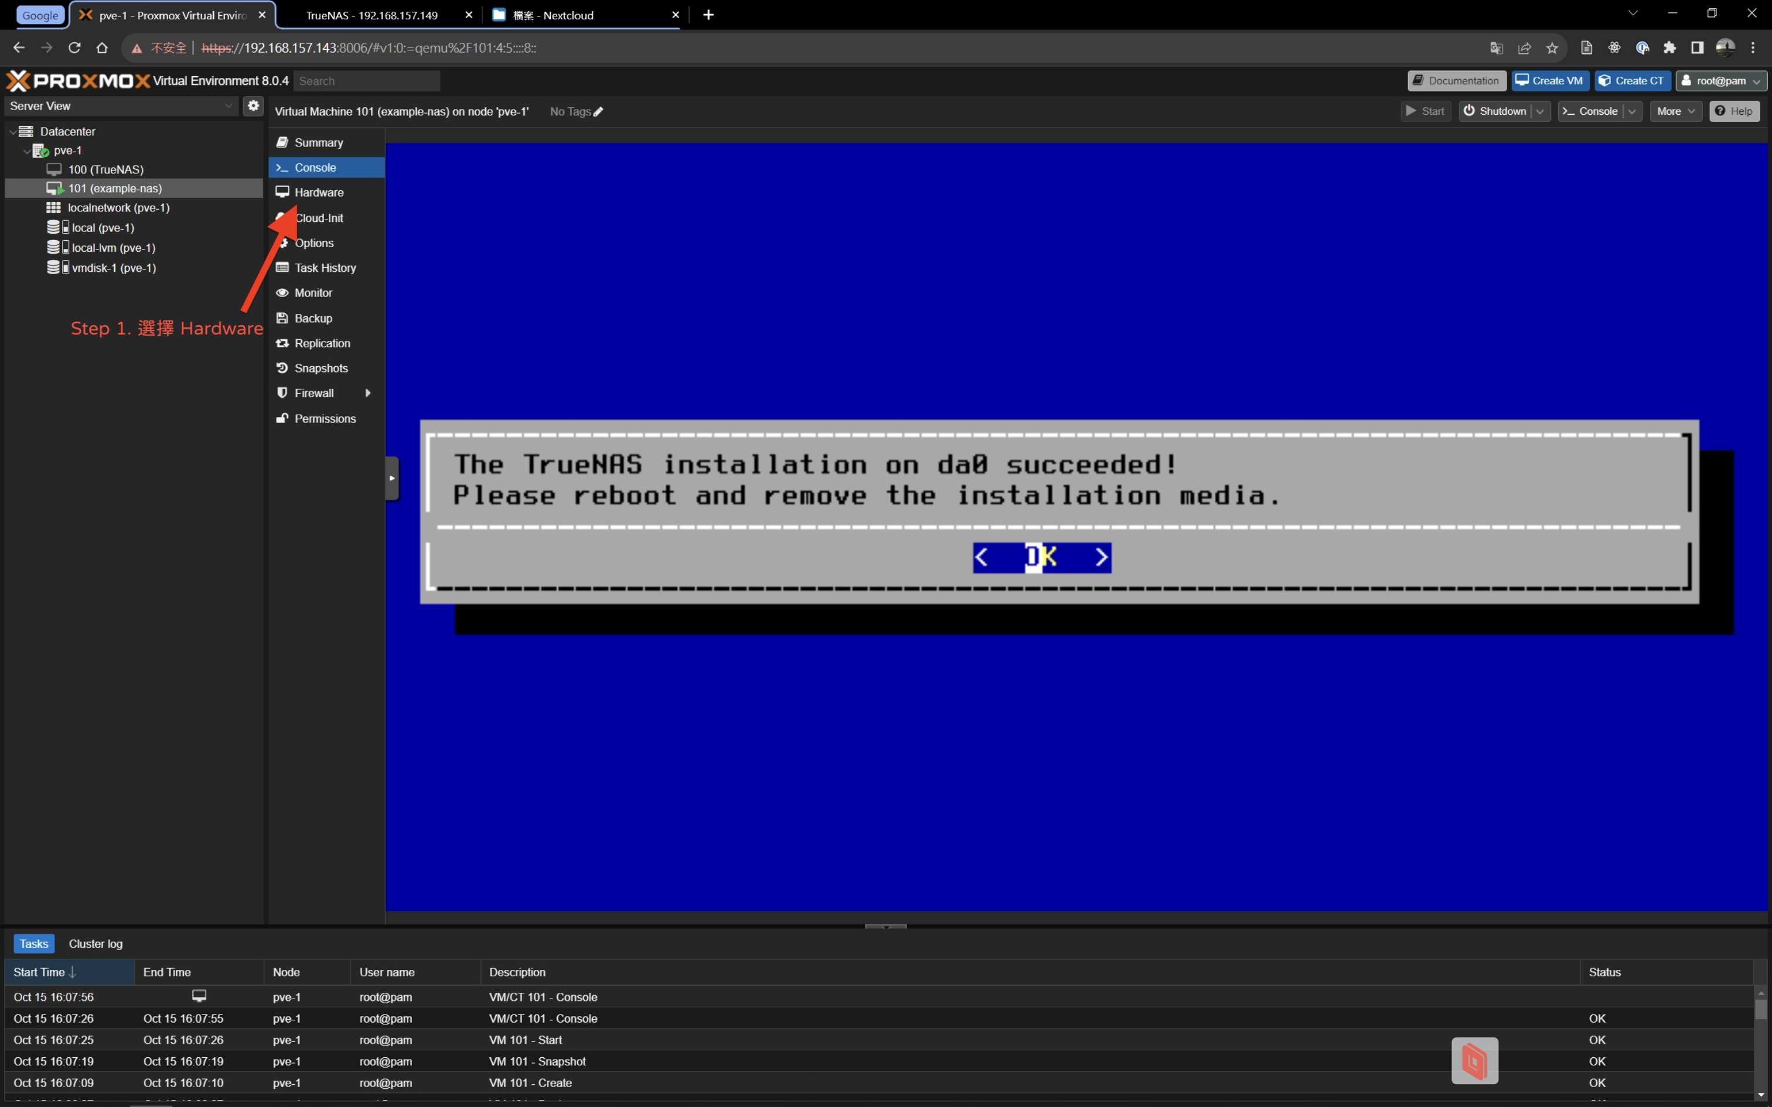This screenshot has height=1107, width=1772.
Task: Toggle the console side panel handle
Action: (392, 478)
